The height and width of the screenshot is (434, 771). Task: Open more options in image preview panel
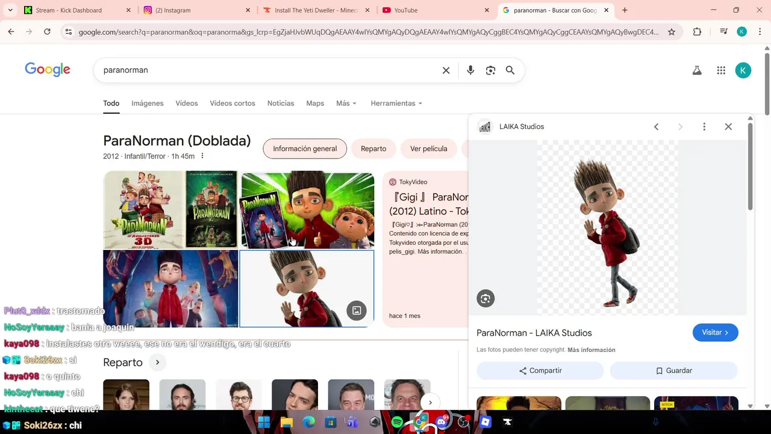click(x=704, y=127)
